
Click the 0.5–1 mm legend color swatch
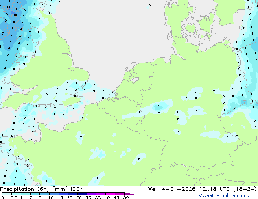coord(16,194)
